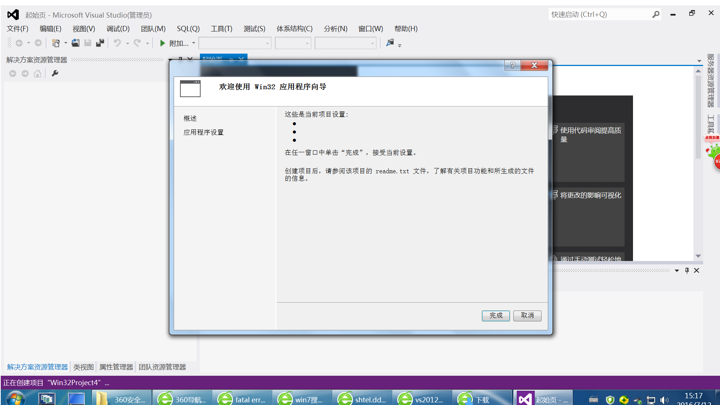
Task: Click the start page scrollbar down arrow
Action: click(x=698, y=256)
